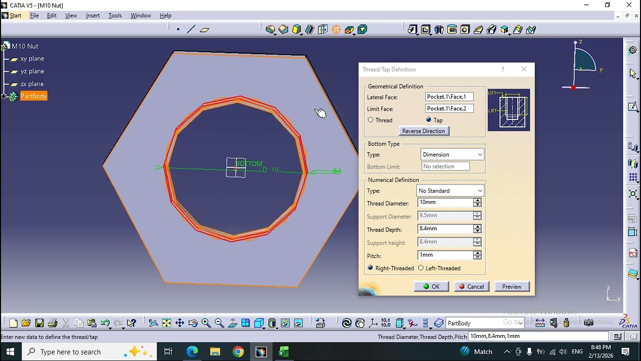This screenshot has width=641, height=361.
Task: Open the Insert menu
Action: (x=93, y=16)
